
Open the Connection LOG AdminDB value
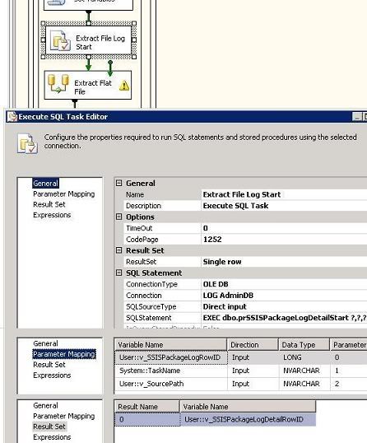coord(284,296)
